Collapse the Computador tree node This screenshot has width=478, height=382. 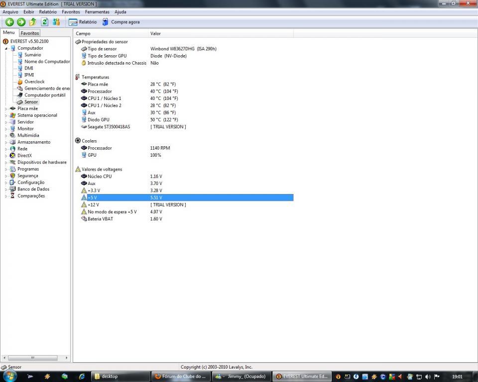point(6,48)
